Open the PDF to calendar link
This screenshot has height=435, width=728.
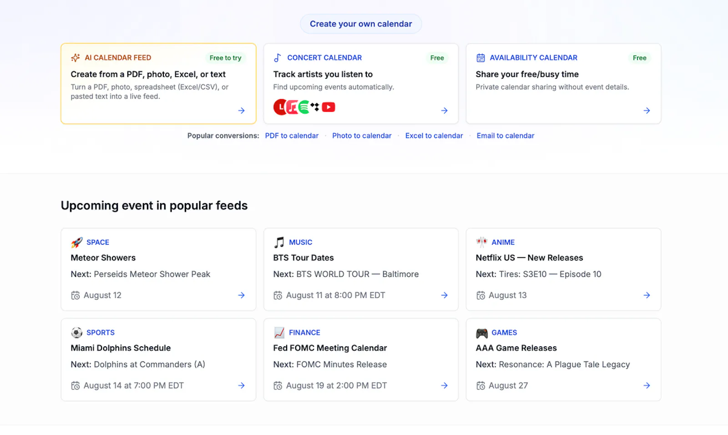[292, 136]
